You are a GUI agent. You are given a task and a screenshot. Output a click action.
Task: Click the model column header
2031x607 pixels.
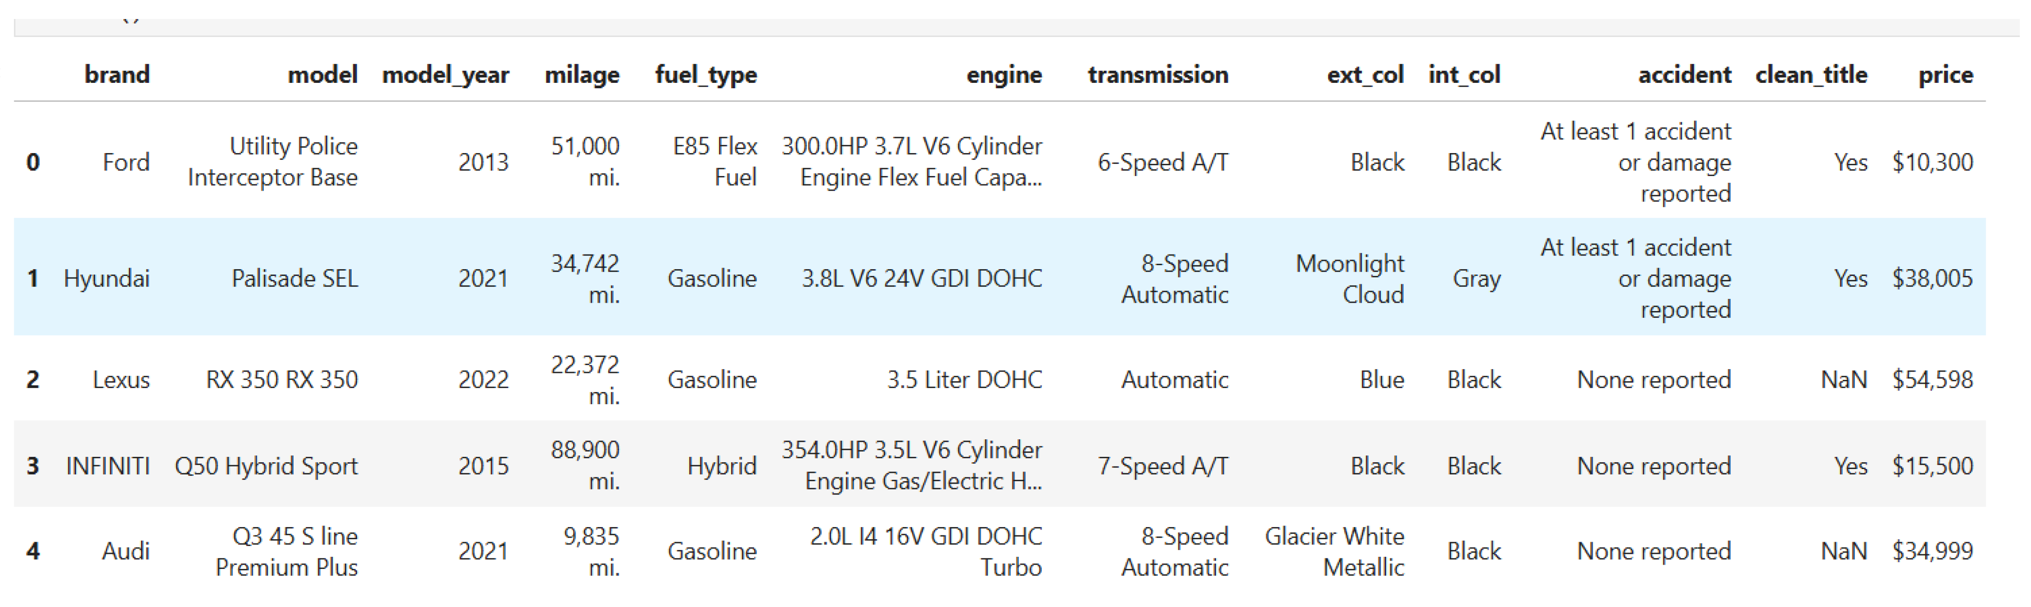(322, 74)
